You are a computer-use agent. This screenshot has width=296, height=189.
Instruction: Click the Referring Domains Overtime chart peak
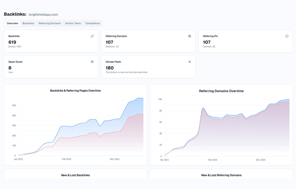click(x=203, y=108)
